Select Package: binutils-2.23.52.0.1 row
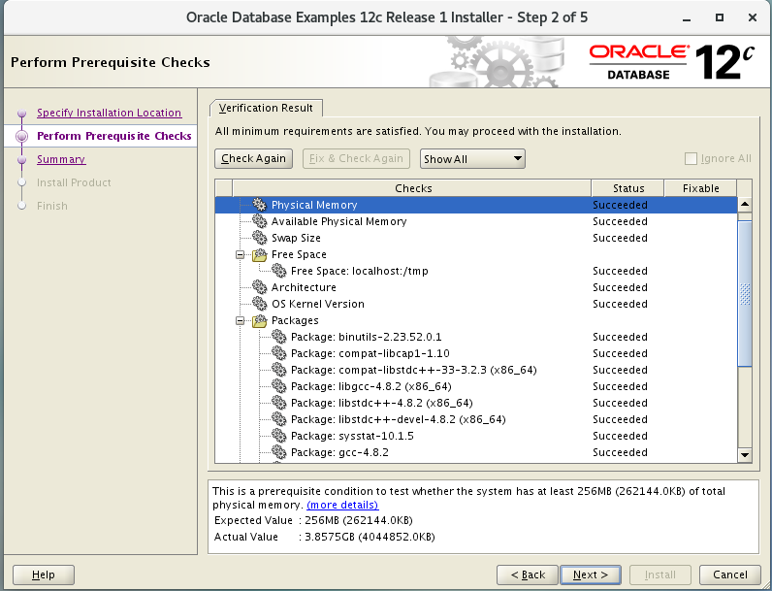 (x=476, y=337)
